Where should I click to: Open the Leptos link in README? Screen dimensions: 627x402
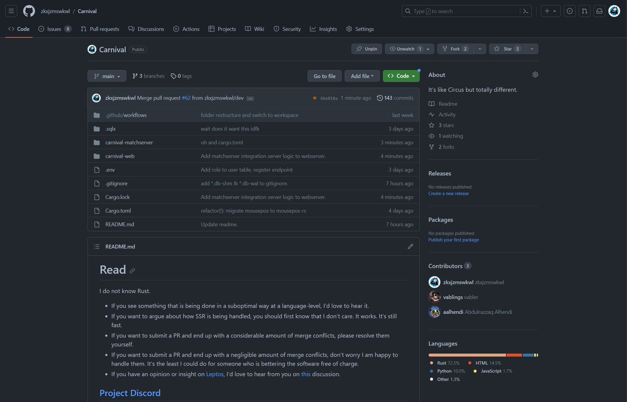click(x=215, y=374)
